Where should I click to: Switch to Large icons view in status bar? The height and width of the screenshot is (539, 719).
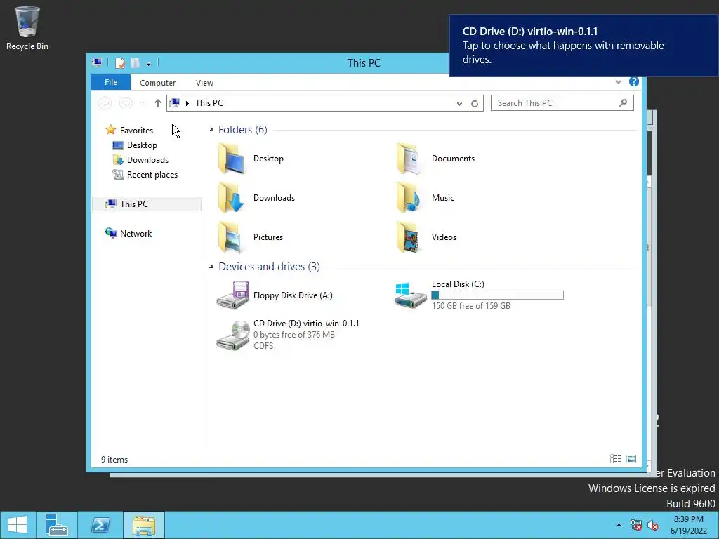(x=631, y=459)
